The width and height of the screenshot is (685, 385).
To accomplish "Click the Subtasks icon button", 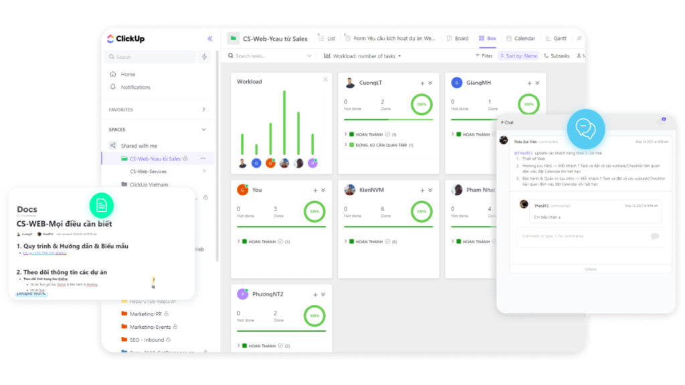I will pos(557,56).
